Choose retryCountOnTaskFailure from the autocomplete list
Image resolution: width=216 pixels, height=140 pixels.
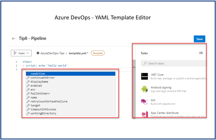pos(70,101)
